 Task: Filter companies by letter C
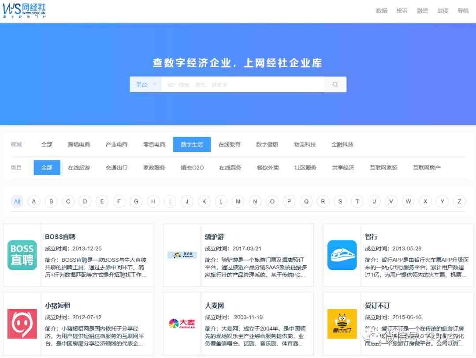click(68, 201)
